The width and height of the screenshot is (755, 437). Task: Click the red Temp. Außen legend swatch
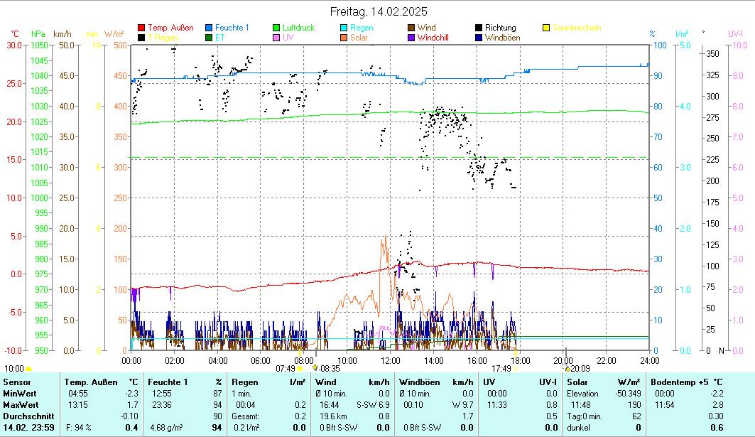141,28
